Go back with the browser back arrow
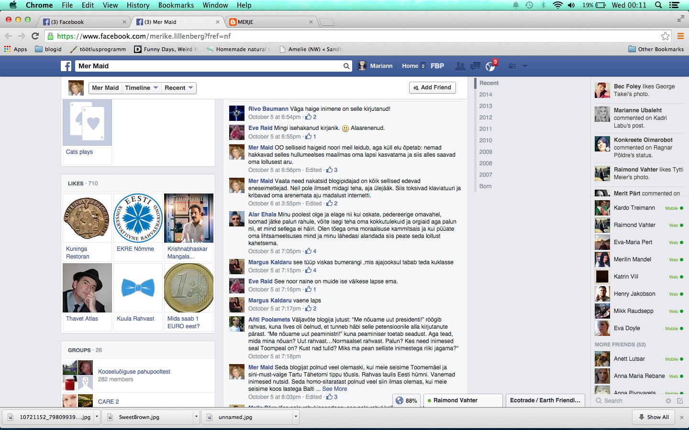The height and width of the screenshot is (430, 689). (8, 36)
